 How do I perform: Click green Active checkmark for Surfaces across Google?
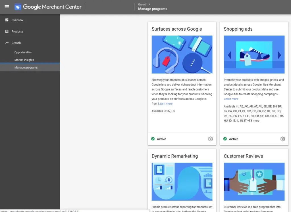153,138
